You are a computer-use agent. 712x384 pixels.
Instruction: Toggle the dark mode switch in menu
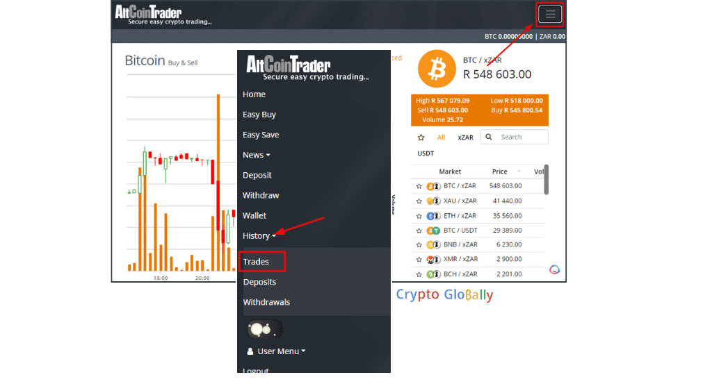pyautogui.click(x=265, y=329)
